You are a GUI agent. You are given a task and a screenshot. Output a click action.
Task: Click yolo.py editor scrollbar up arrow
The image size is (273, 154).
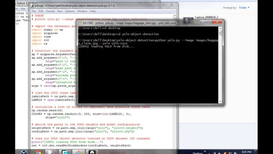pyautogui.click(x=174, y=15)
